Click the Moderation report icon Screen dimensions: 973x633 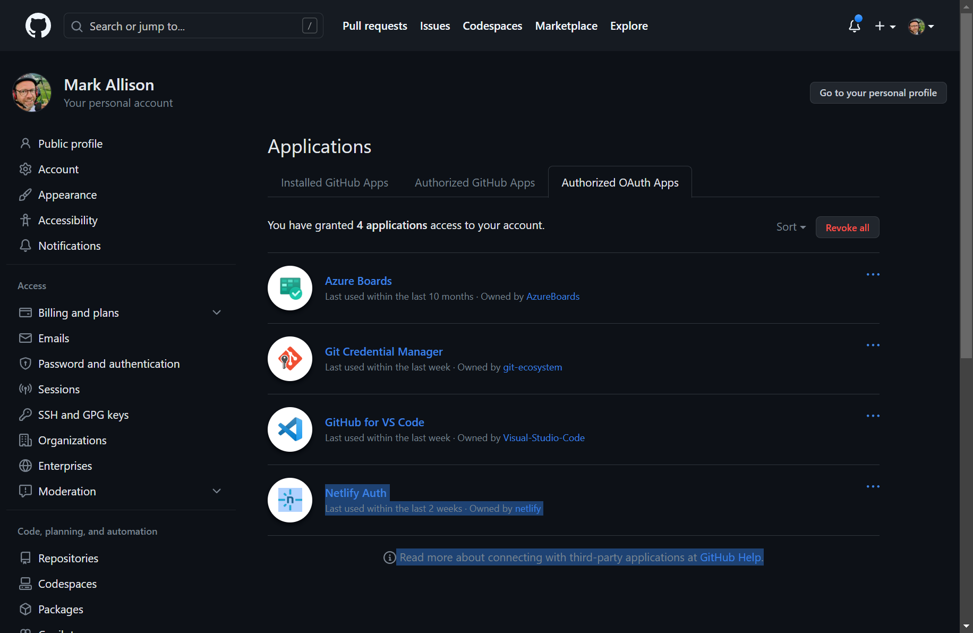point(25,491)
